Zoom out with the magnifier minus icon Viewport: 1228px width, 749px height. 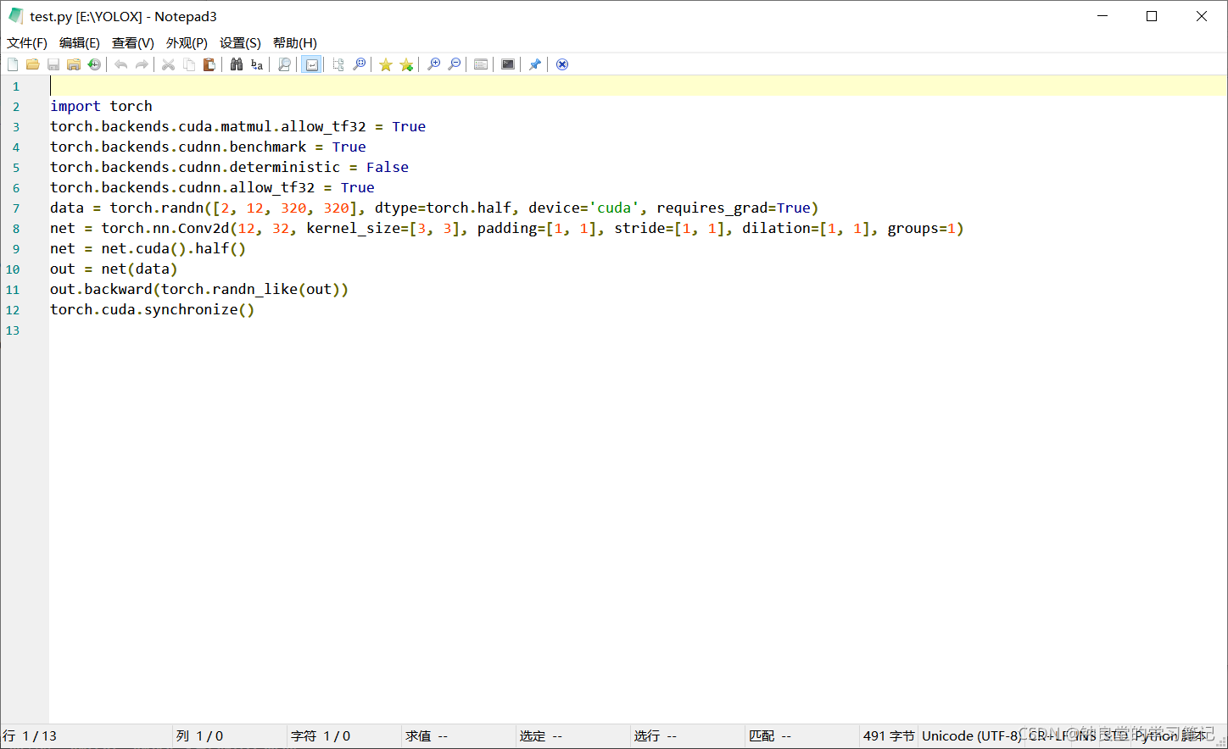[454, 64]
